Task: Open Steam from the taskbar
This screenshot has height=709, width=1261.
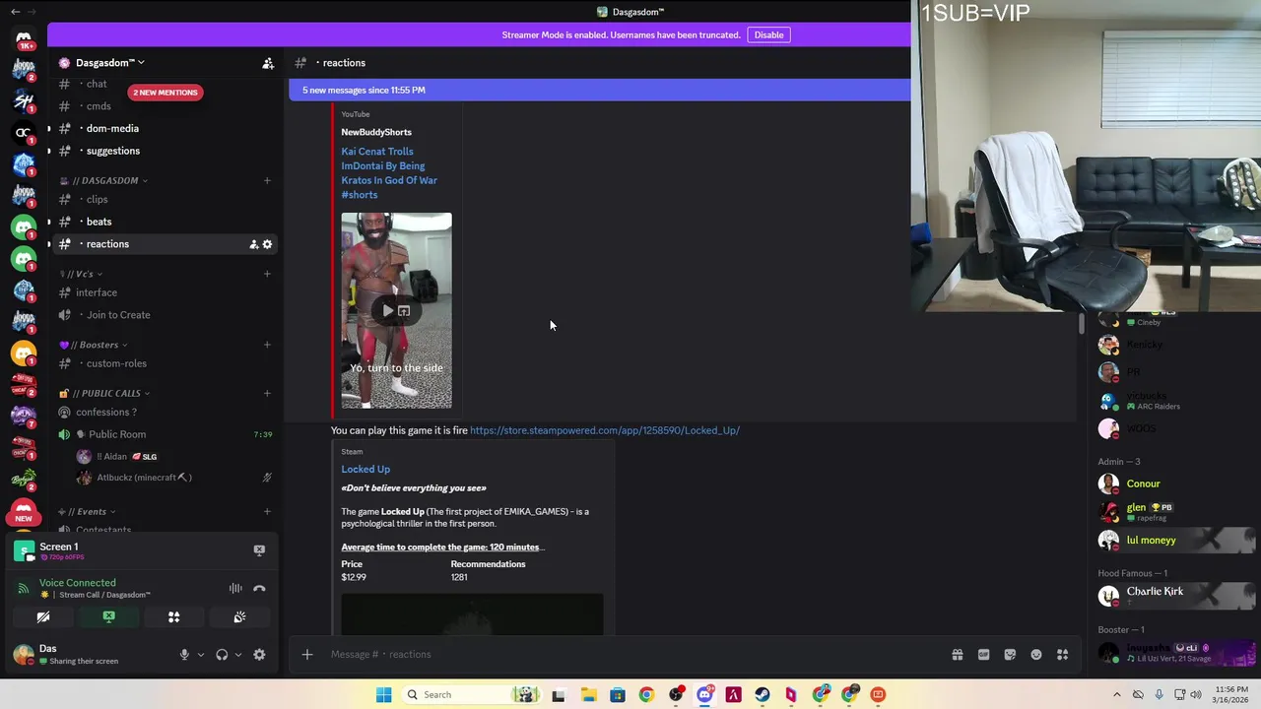Action: 763,694
